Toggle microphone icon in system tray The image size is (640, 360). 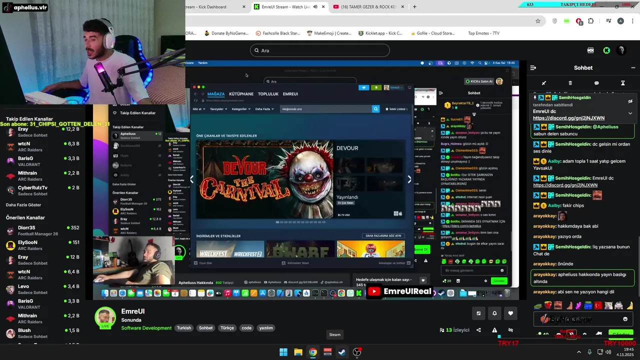589,352
